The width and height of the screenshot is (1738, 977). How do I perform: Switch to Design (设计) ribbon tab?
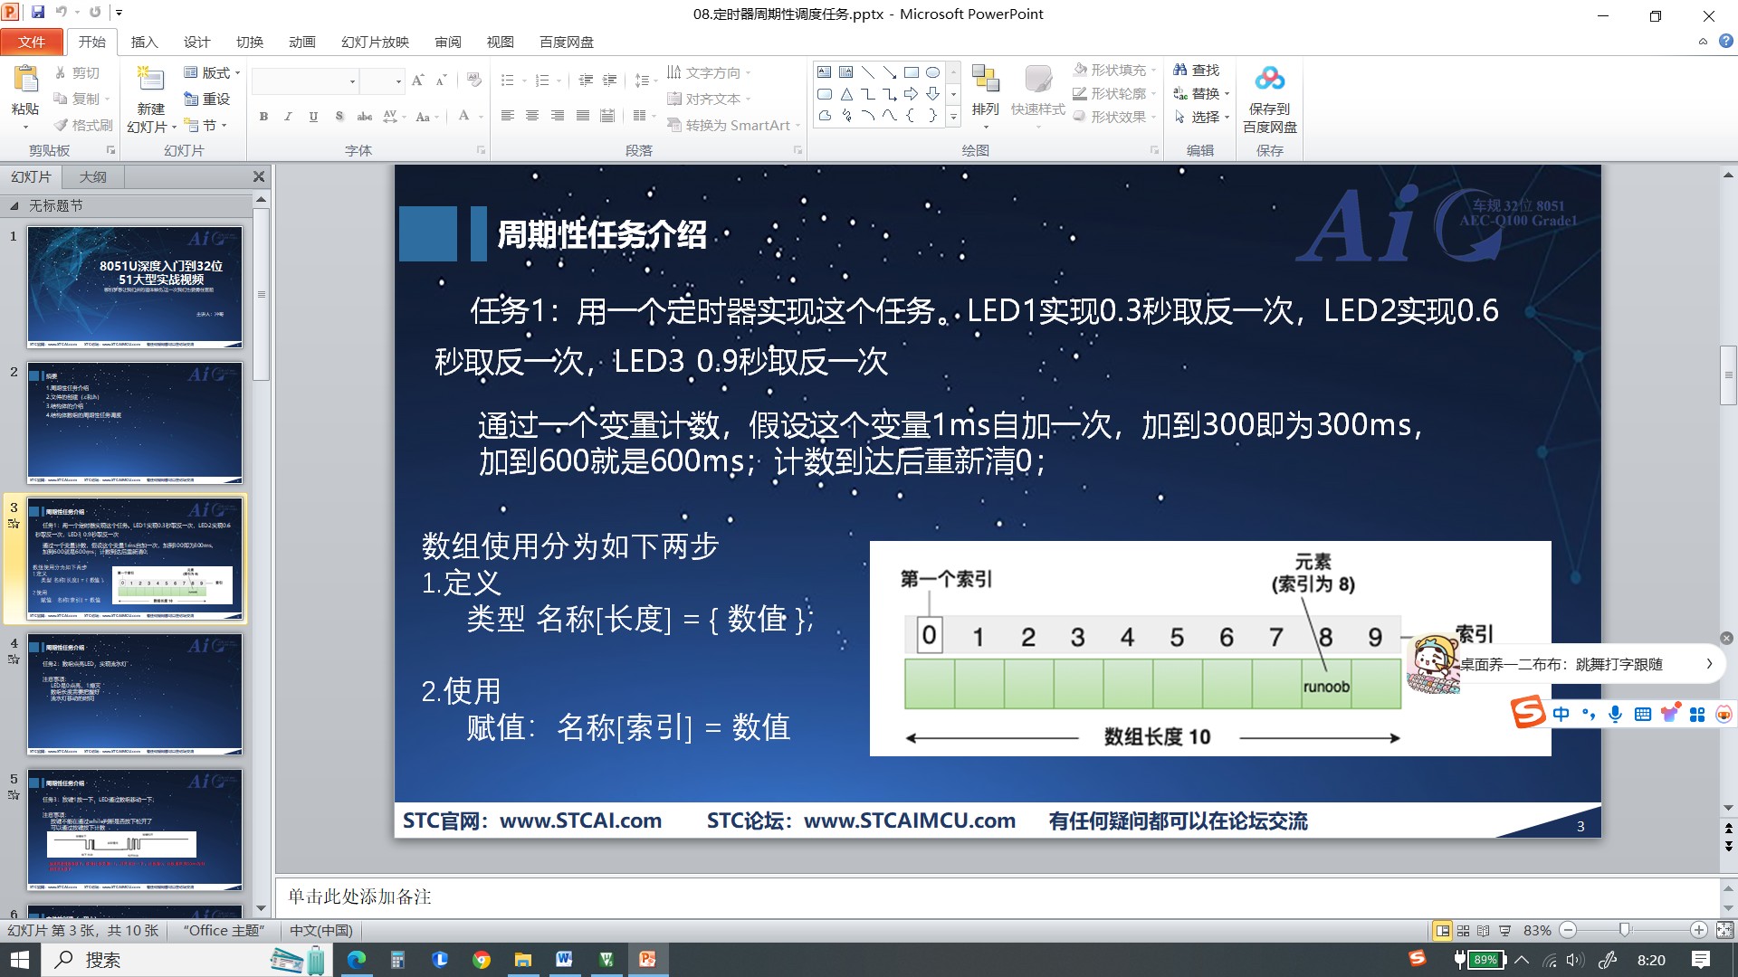coord(196,42)
